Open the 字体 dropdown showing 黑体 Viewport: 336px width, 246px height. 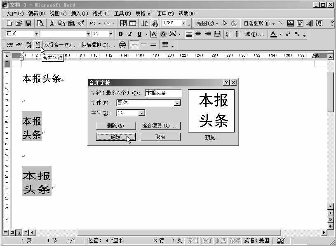pyautogui.click(x=177, y=103)
